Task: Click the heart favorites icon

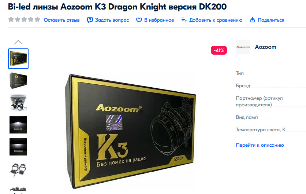Action: 139,20
